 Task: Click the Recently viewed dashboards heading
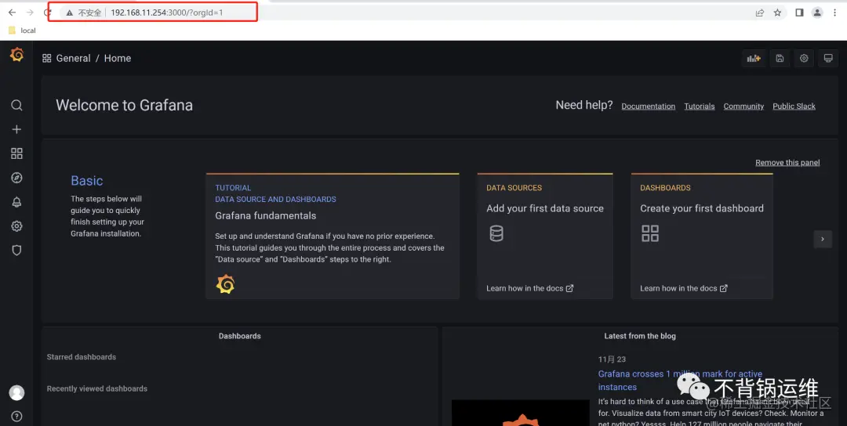coord(97,388)
